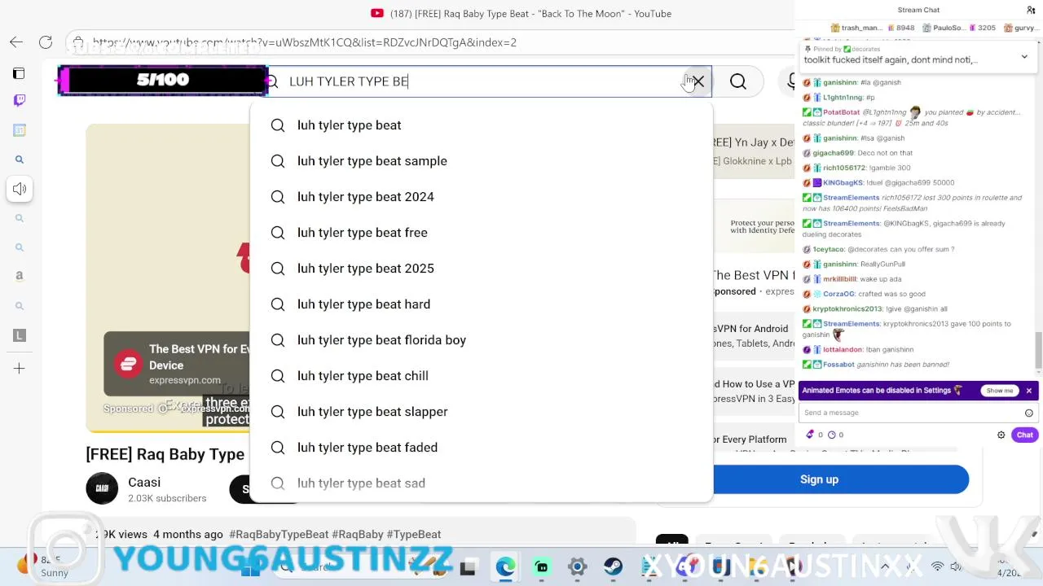Open the green app in the taskbar
Image resolution: width=1043 pixels, height=586 pixels.
541,567
